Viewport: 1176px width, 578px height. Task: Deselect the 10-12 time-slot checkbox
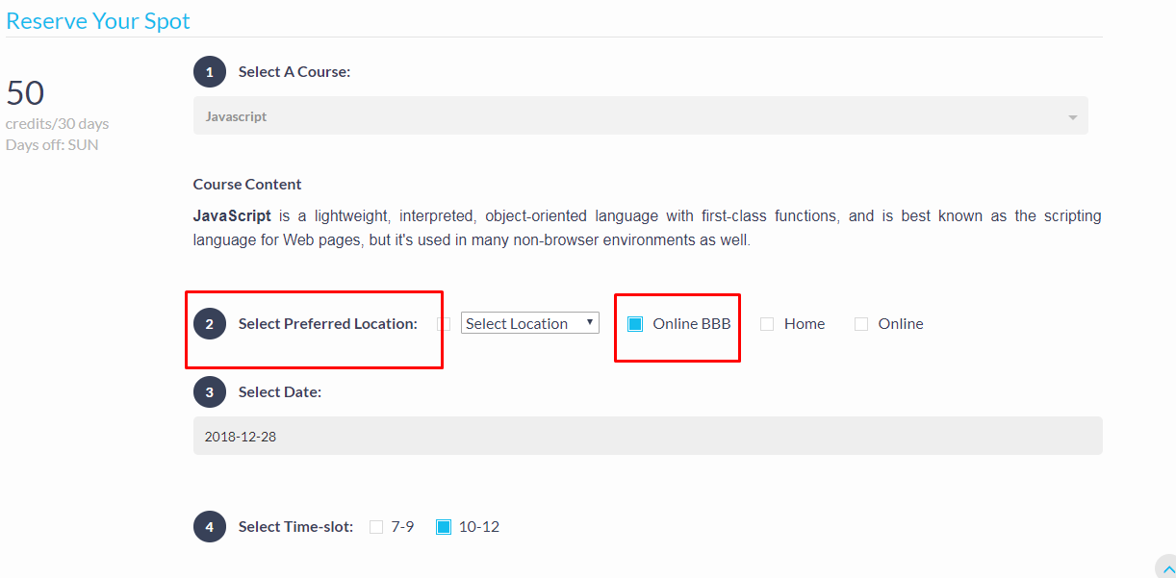[444, 527]
